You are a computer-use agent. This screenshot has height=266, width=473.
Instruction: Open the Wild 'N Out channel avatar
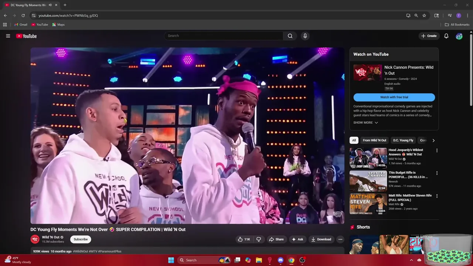pyautogui.click(x=35, y=239)
